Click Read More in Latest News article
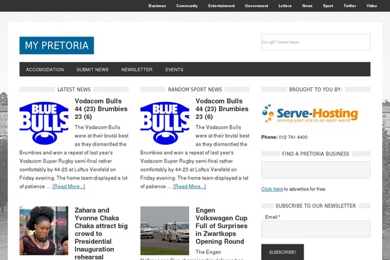Viewport: 390px width, 260px height. pos(69,187)
